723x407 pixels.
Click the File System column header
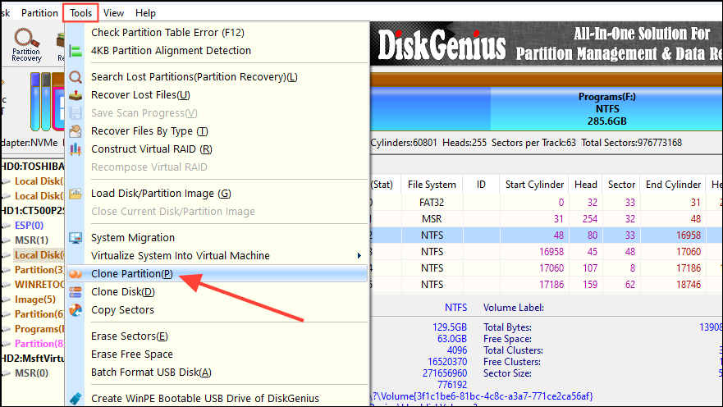432,185
